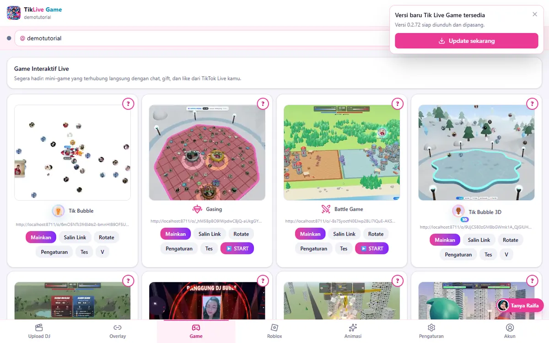Click Mainkan for Tik Bubble
The image size is (549, 343).
pos(41,237)
